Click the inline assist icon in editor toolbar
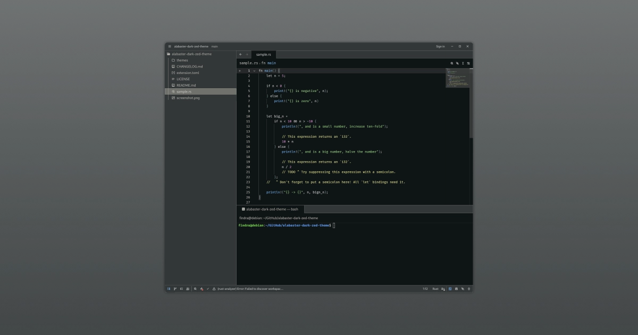 point(457,63)
